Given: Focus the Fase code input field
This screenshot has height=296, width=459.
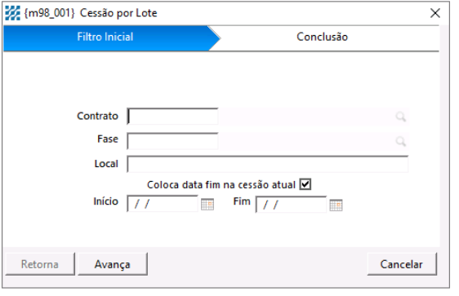Looking at the screenshot, I should click(x=172, y=141).
